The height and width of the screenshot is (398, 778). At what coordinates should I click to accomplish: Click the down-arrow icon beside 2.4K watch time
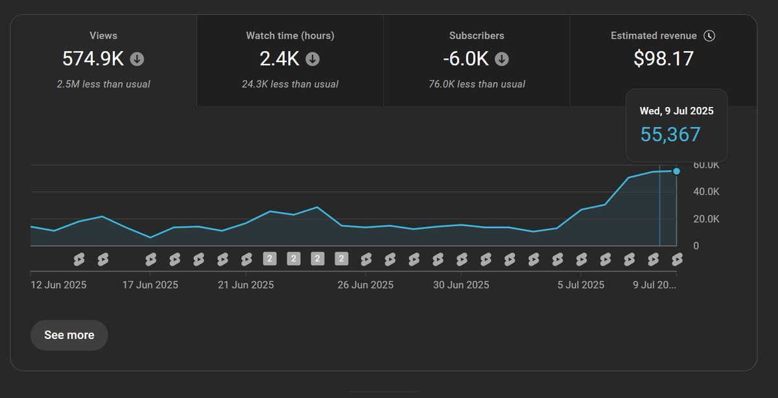312,59
